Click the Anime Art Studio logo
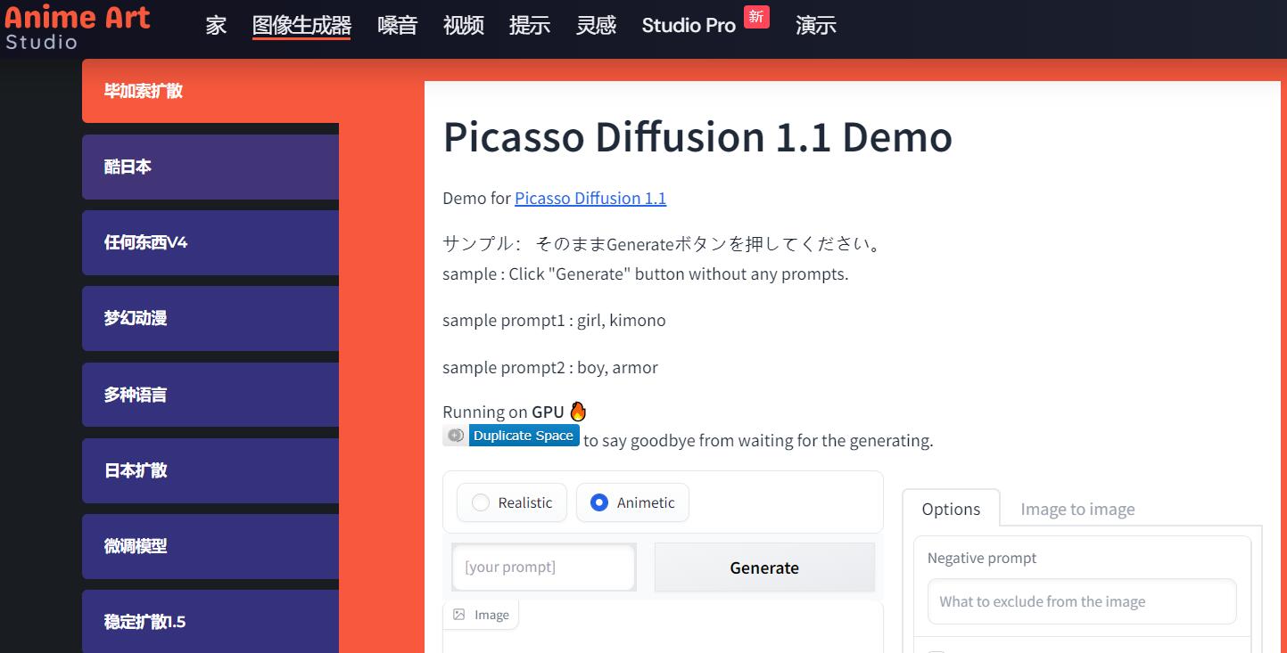This screenshot has height=653, width=1287. 77,26
